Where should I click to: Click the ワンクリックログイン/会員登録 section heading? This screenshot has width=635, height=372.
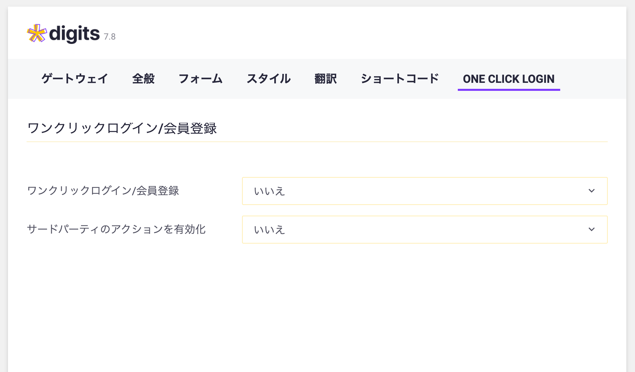point(122,128)
